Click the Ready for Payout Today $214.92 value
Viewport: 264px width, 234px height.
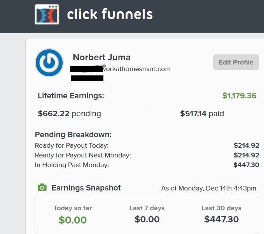click(x=247, y=145)
